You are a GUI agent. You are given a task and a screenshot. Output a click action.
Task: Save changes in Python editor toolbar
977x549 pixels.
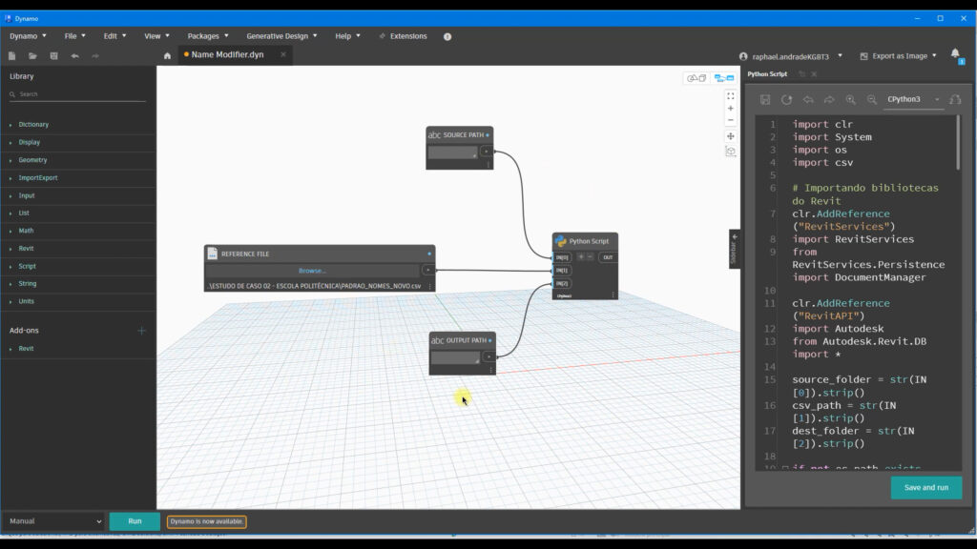pyautogui.click(x=765, y=99)
